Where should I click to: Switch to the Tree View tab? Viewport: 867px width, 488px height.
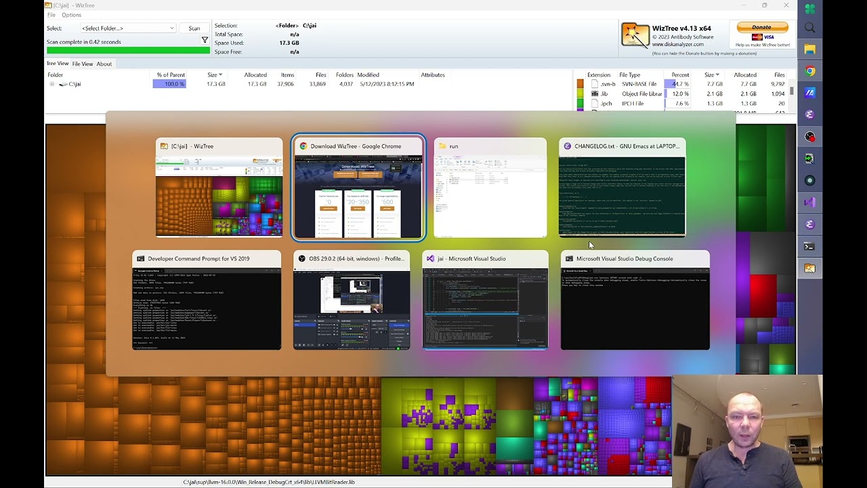pos(57,64)
